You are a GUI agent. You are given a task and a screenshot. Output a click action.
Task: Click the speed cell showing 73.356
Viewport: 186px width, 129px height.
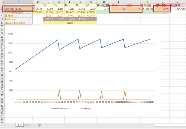pyautogui.click(x=49, y=12)
